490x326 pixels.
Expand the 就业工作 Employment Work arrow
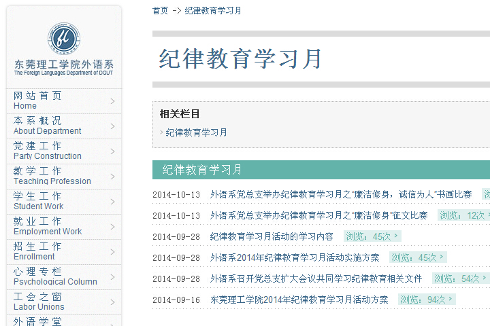click(x=112, y=227)
